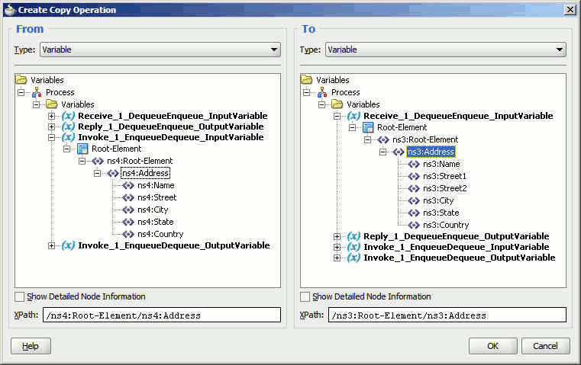The width and height of the screenshot is (581, 365).
Task: Click the element icon beside ns4:Root-Element
Action: pos(98,161)
